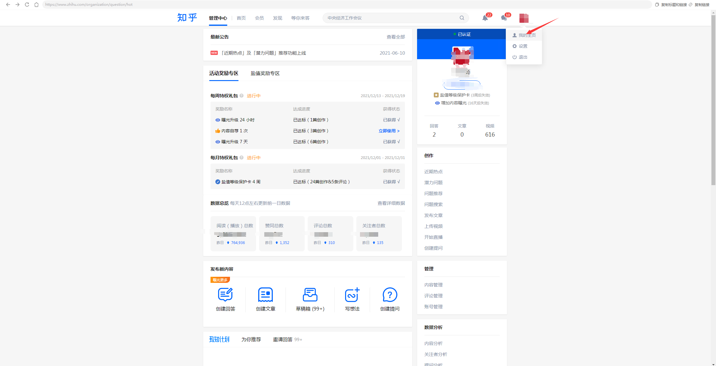Choose 退出 from the avatar menu
Viewport: 716px width, 366px height.
coord(523,57)
